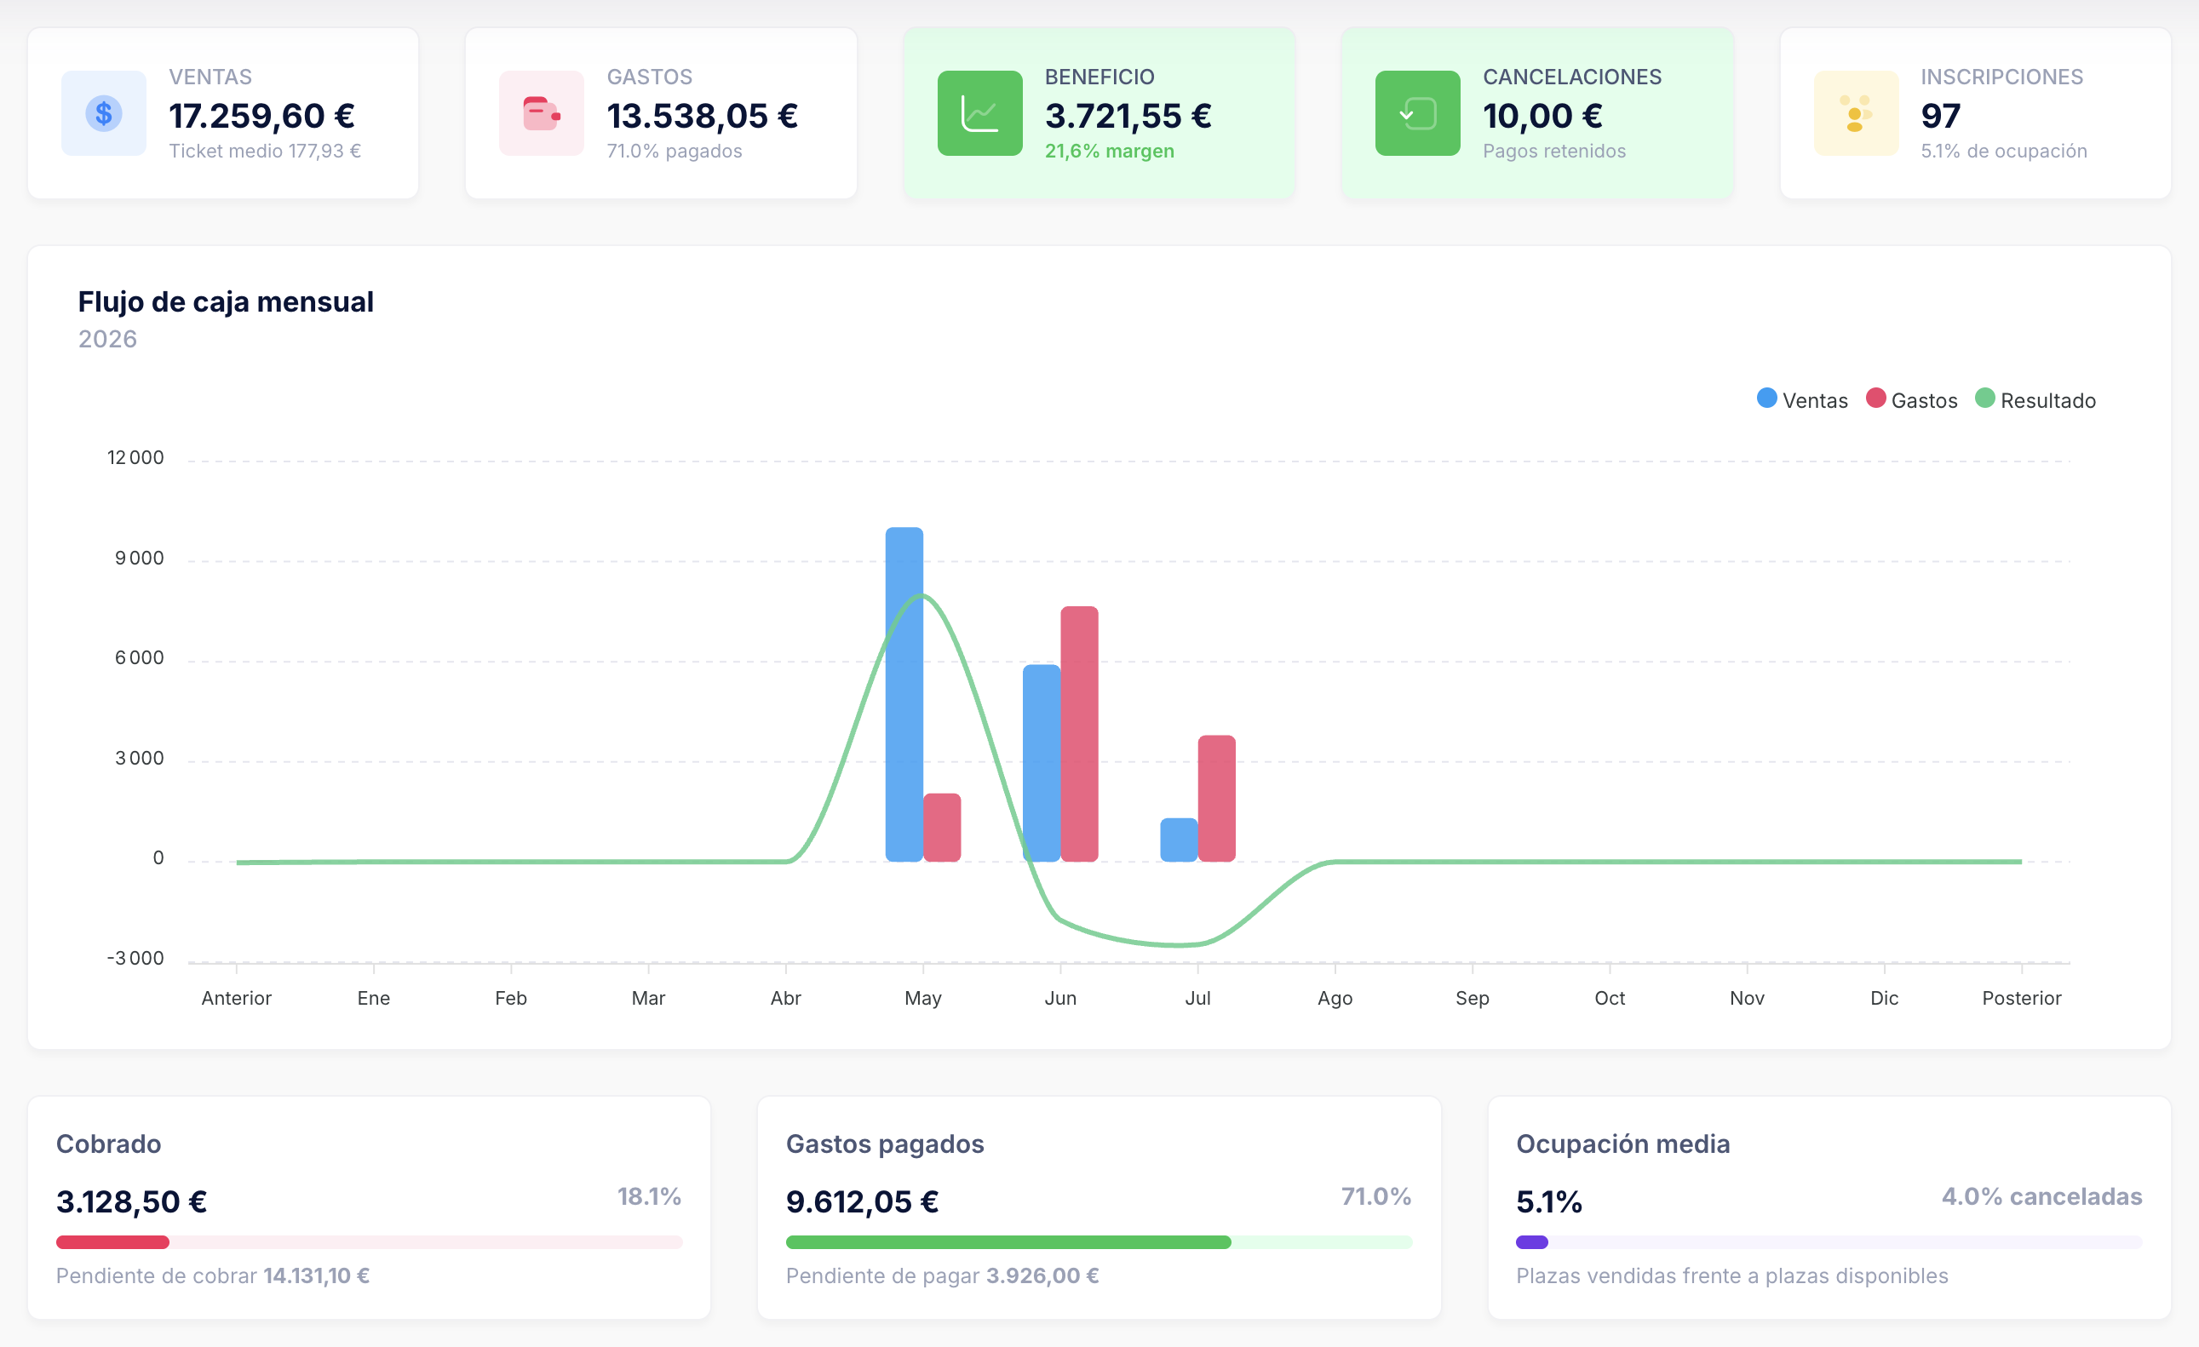Click the blue May sales bar

904,694
